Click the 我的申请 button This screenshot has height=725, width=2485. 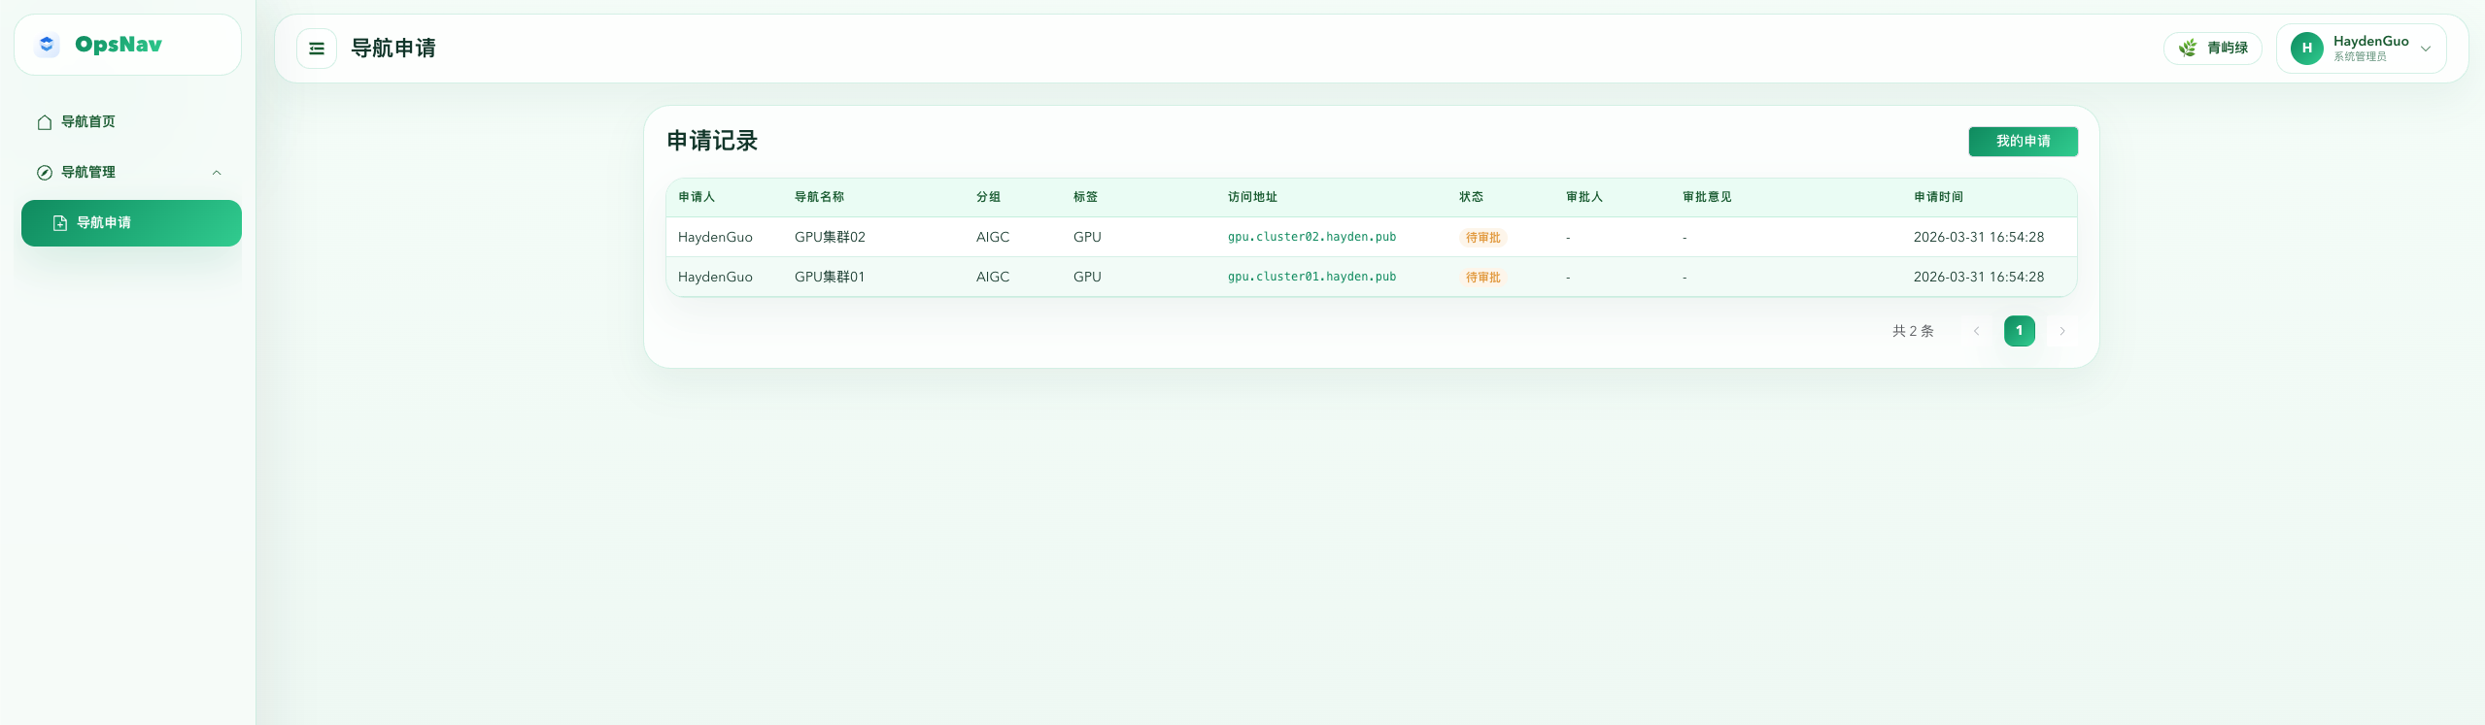click(2023, 142)
